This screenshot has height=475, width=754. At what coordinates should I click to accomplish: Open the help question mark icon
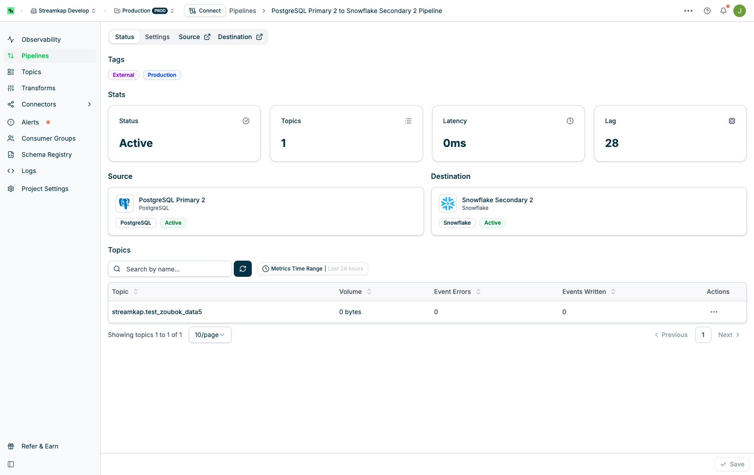click(707, 11)
